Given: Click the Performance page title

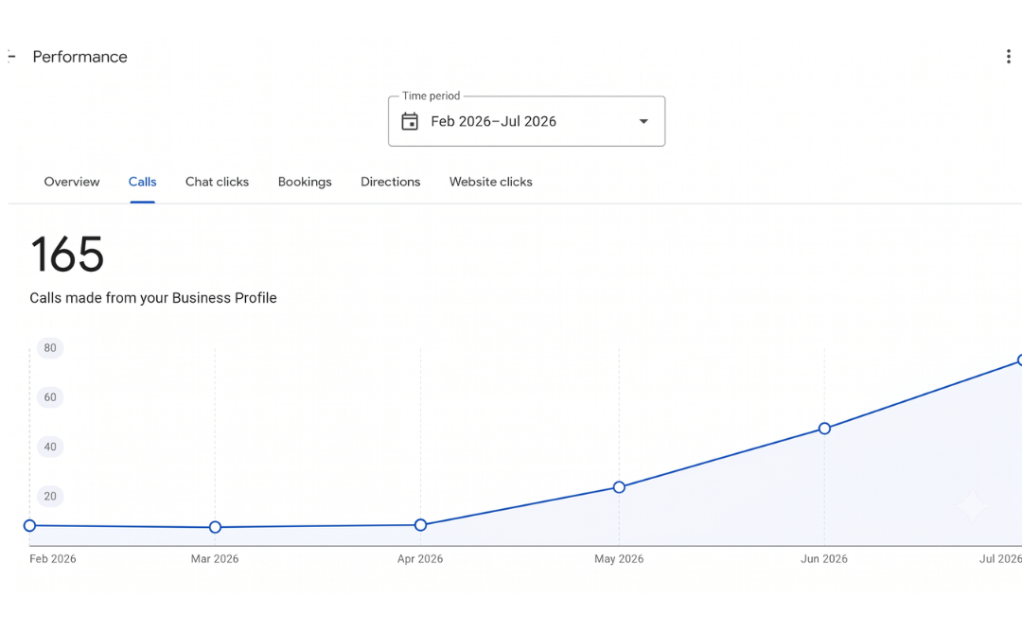Looking at the screenshot, I should (x=80, y=57).
